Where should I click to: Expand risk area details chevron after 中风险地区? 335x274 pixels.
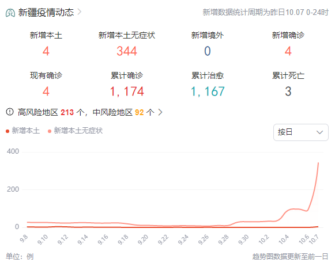tap(160, 112)
